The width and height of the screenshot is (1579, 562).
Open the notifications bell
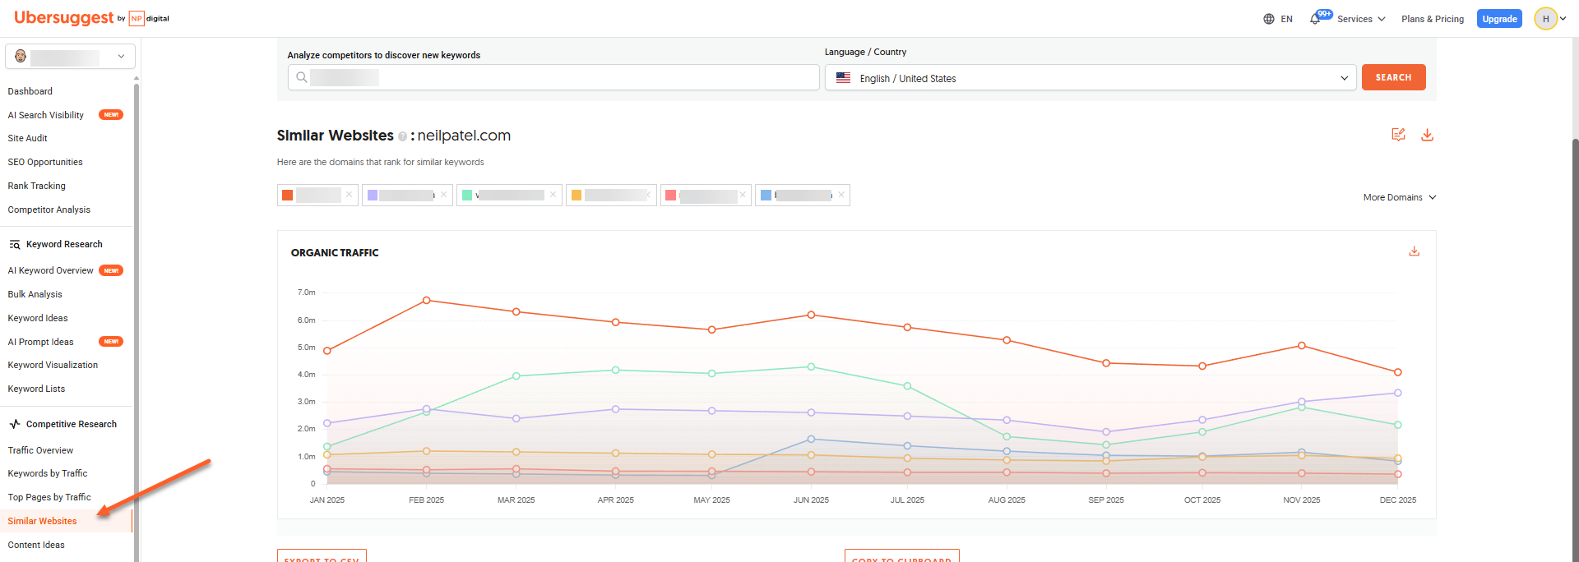click(x=1315, y=19)
